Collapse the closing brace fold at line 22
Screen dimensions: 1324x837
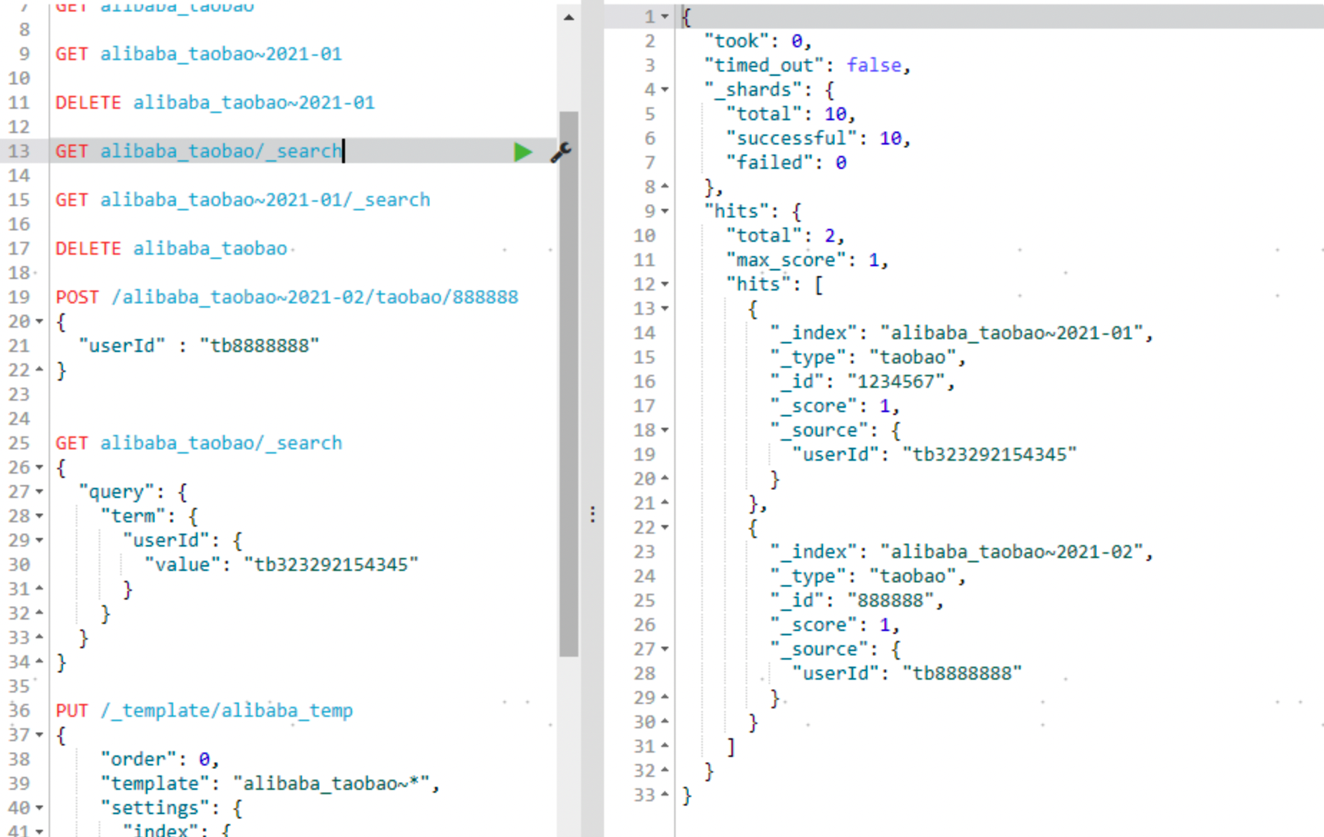click(x=39, y=370)
